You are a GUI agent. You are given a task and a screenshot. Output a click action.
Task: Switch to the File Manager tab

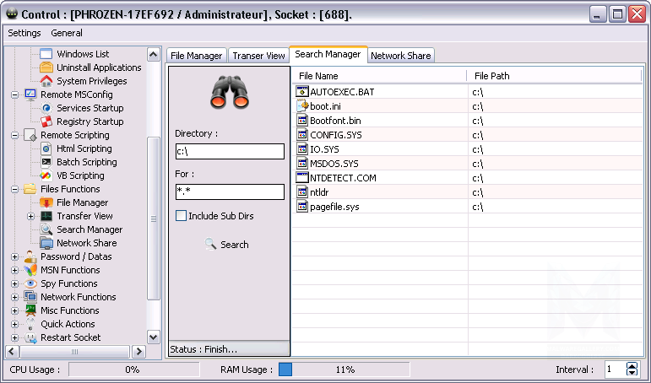click(x=198, y=56)
